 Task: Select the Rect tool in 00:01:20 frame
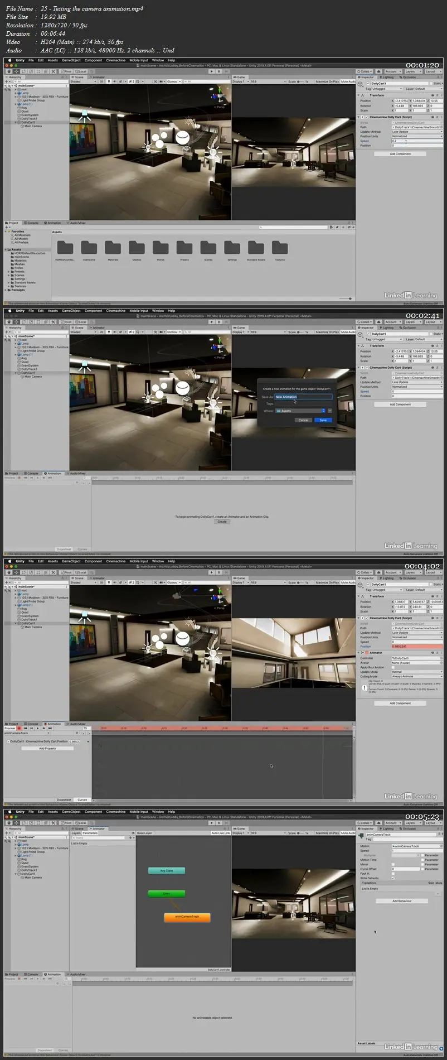[x=38, y=71]
